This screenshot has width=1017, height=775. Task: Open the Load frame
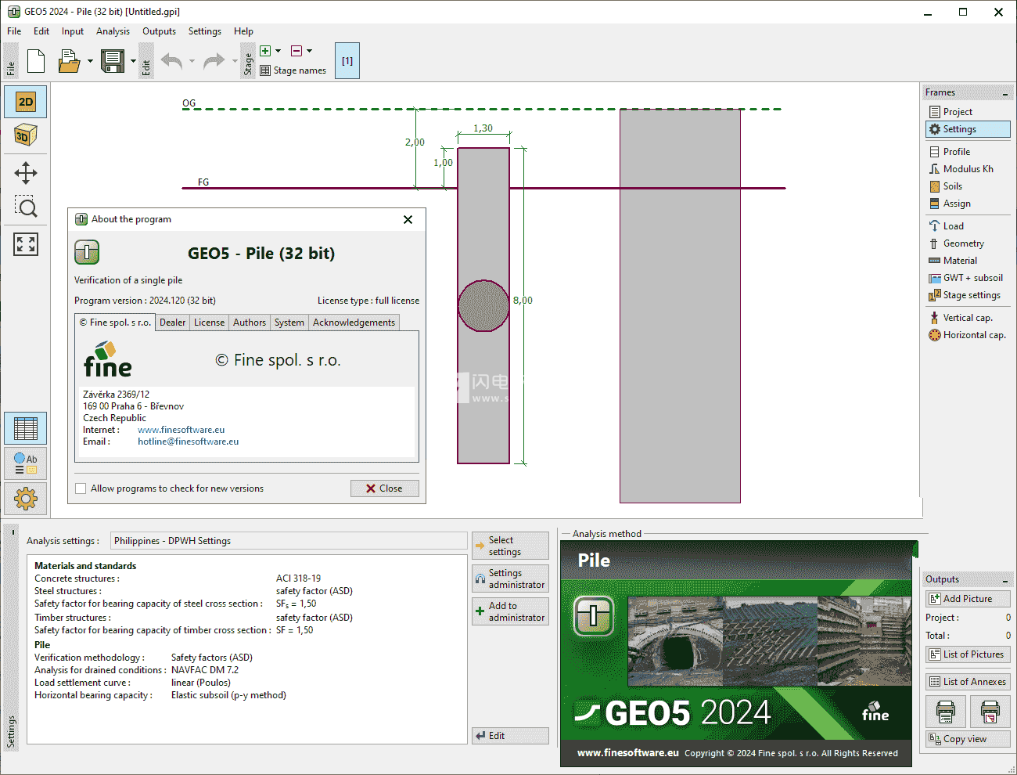coord(953,226)
